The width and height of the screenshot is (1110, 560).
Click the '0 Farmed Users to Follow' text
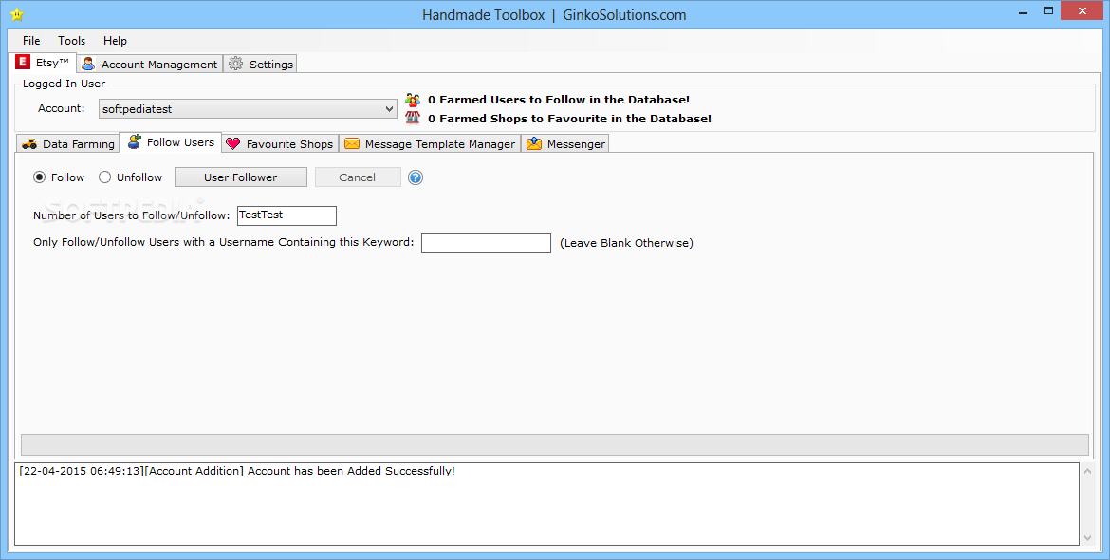point(559,100)
